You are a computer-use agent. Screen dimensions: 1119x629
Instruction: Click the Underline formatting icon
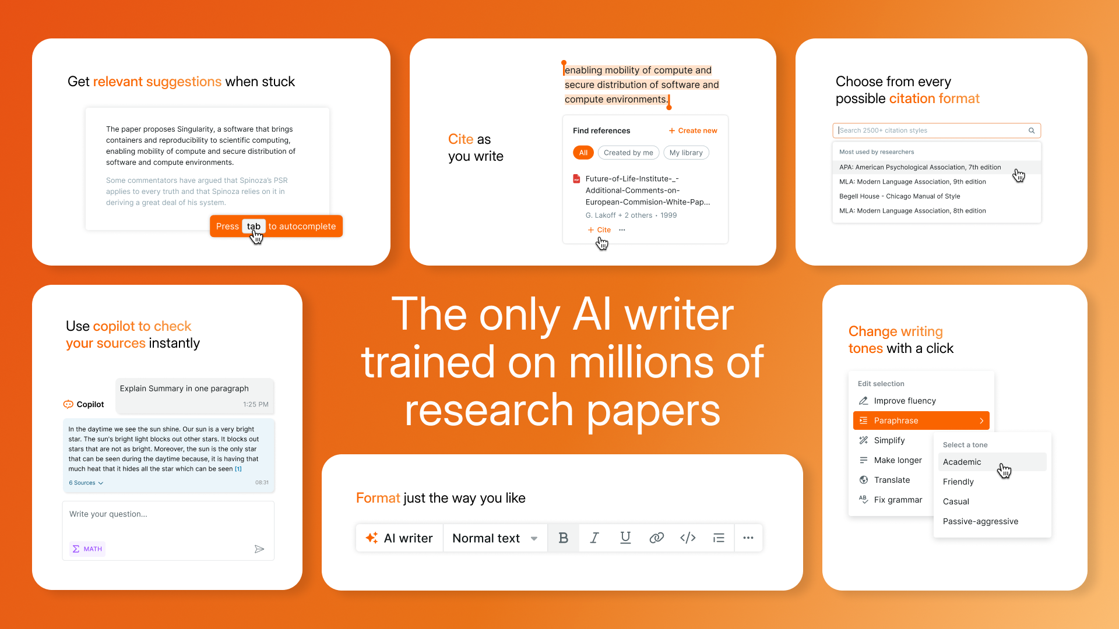624,538
